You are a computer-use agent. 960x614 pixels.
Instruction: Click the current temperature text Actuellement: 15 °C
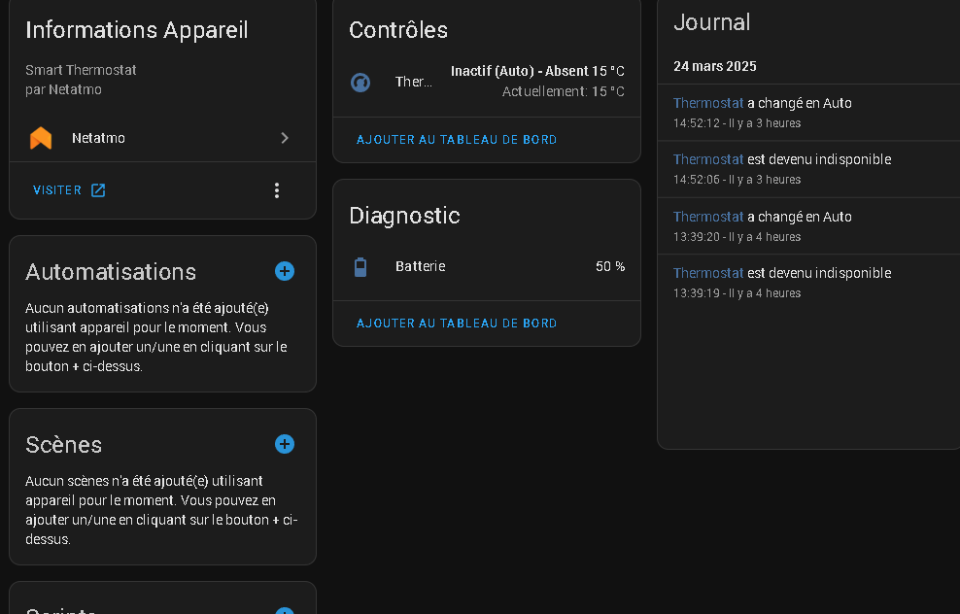(563, 91)
